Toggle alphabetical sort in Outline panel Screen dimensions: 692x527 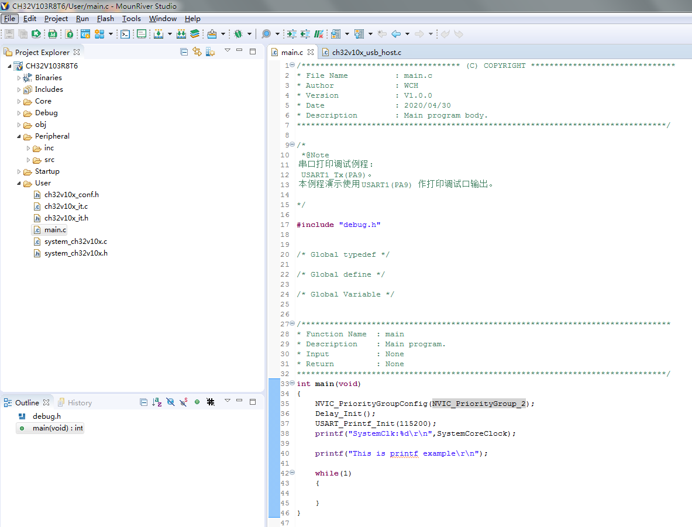[x=157, y=402]
